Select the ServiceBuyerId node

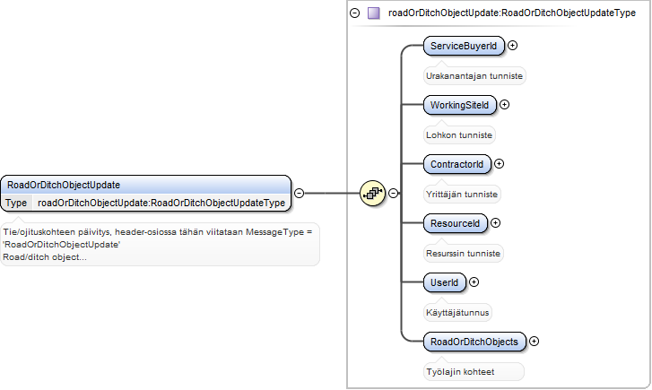coord(464,46)
